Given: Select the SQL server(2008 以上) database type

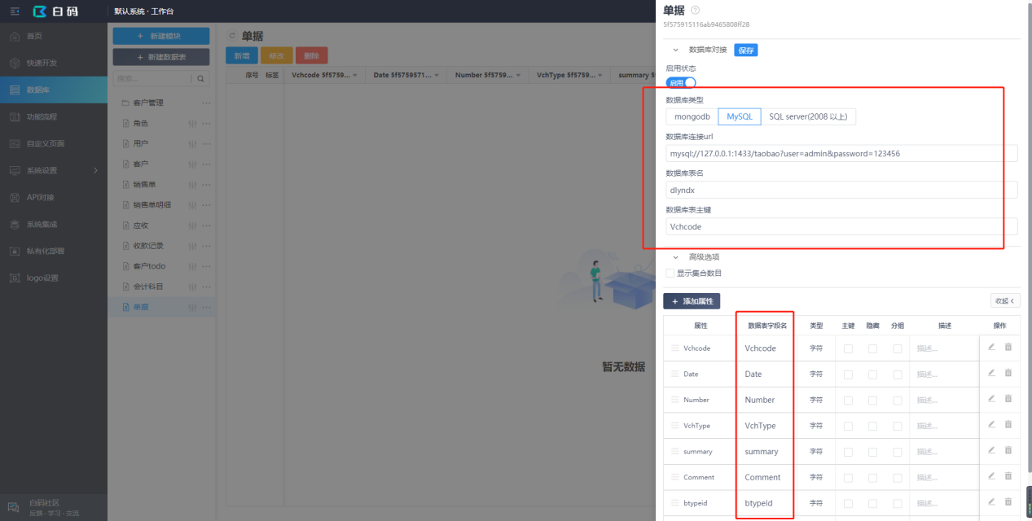Looking at the screenshot, I should tap(808, 116).
